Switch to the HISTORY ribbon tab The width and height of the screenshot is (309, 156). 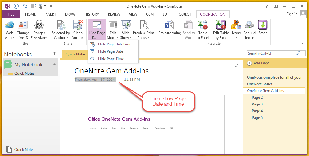point(92,14)
